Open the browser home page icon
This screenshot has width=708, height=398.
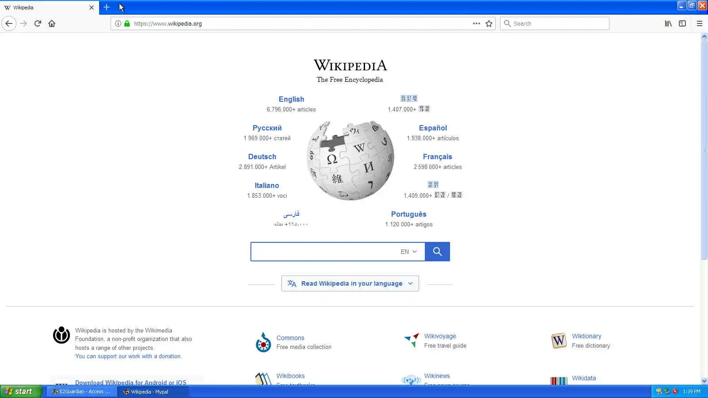coord(52,23)
